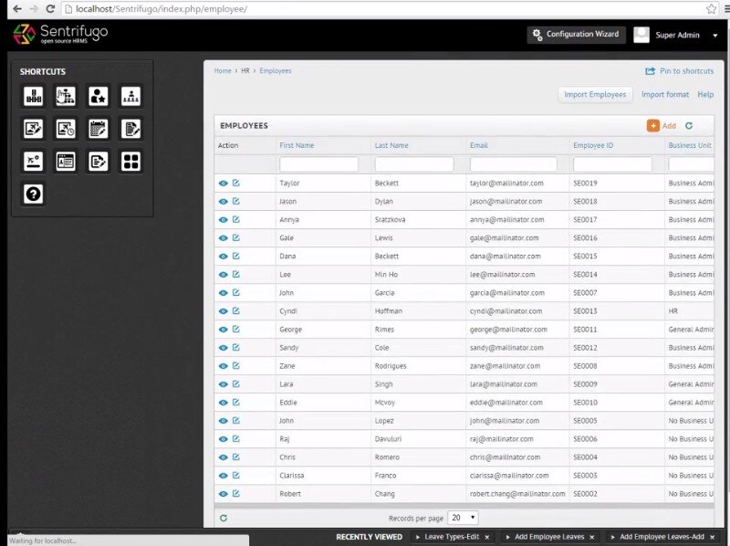Sort the table by the Last Name column

[391, 145]
